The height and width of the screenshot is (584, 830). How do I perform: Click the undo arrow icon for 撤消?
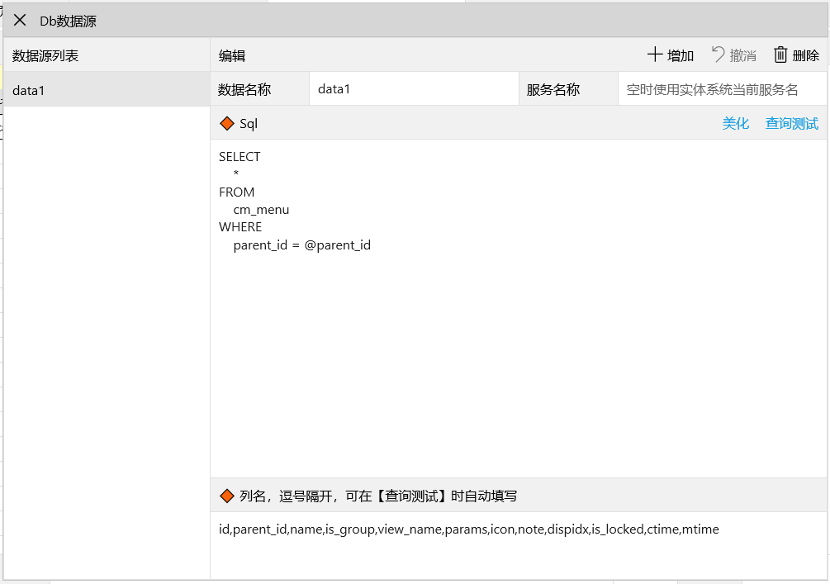coord(718,55)
